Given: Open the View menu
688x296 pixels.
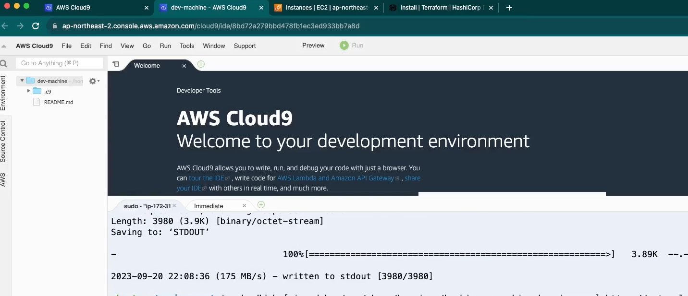Looking at the screenshot, I should (127, 46).
